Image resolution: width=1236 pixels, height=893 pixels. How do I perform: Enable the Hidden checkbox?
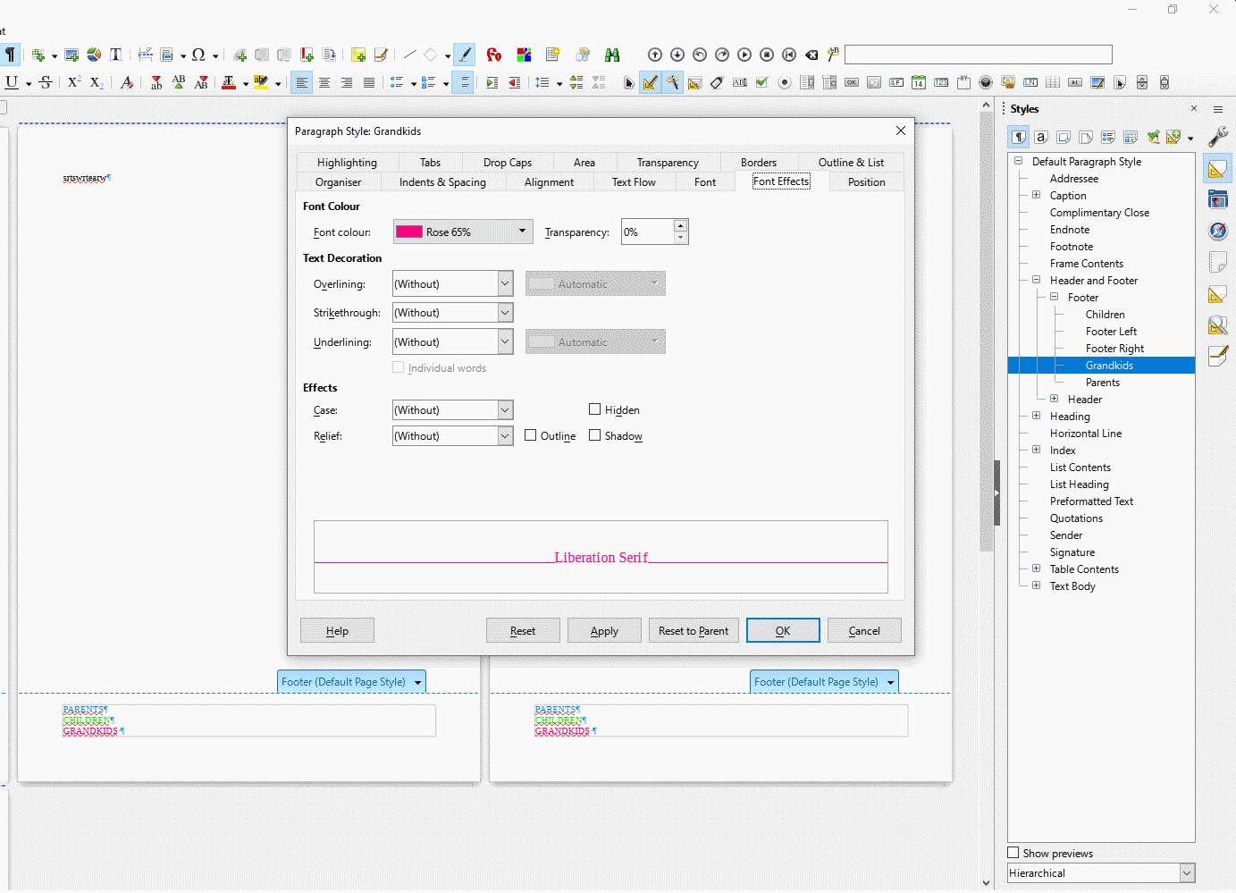pos(594,409)
